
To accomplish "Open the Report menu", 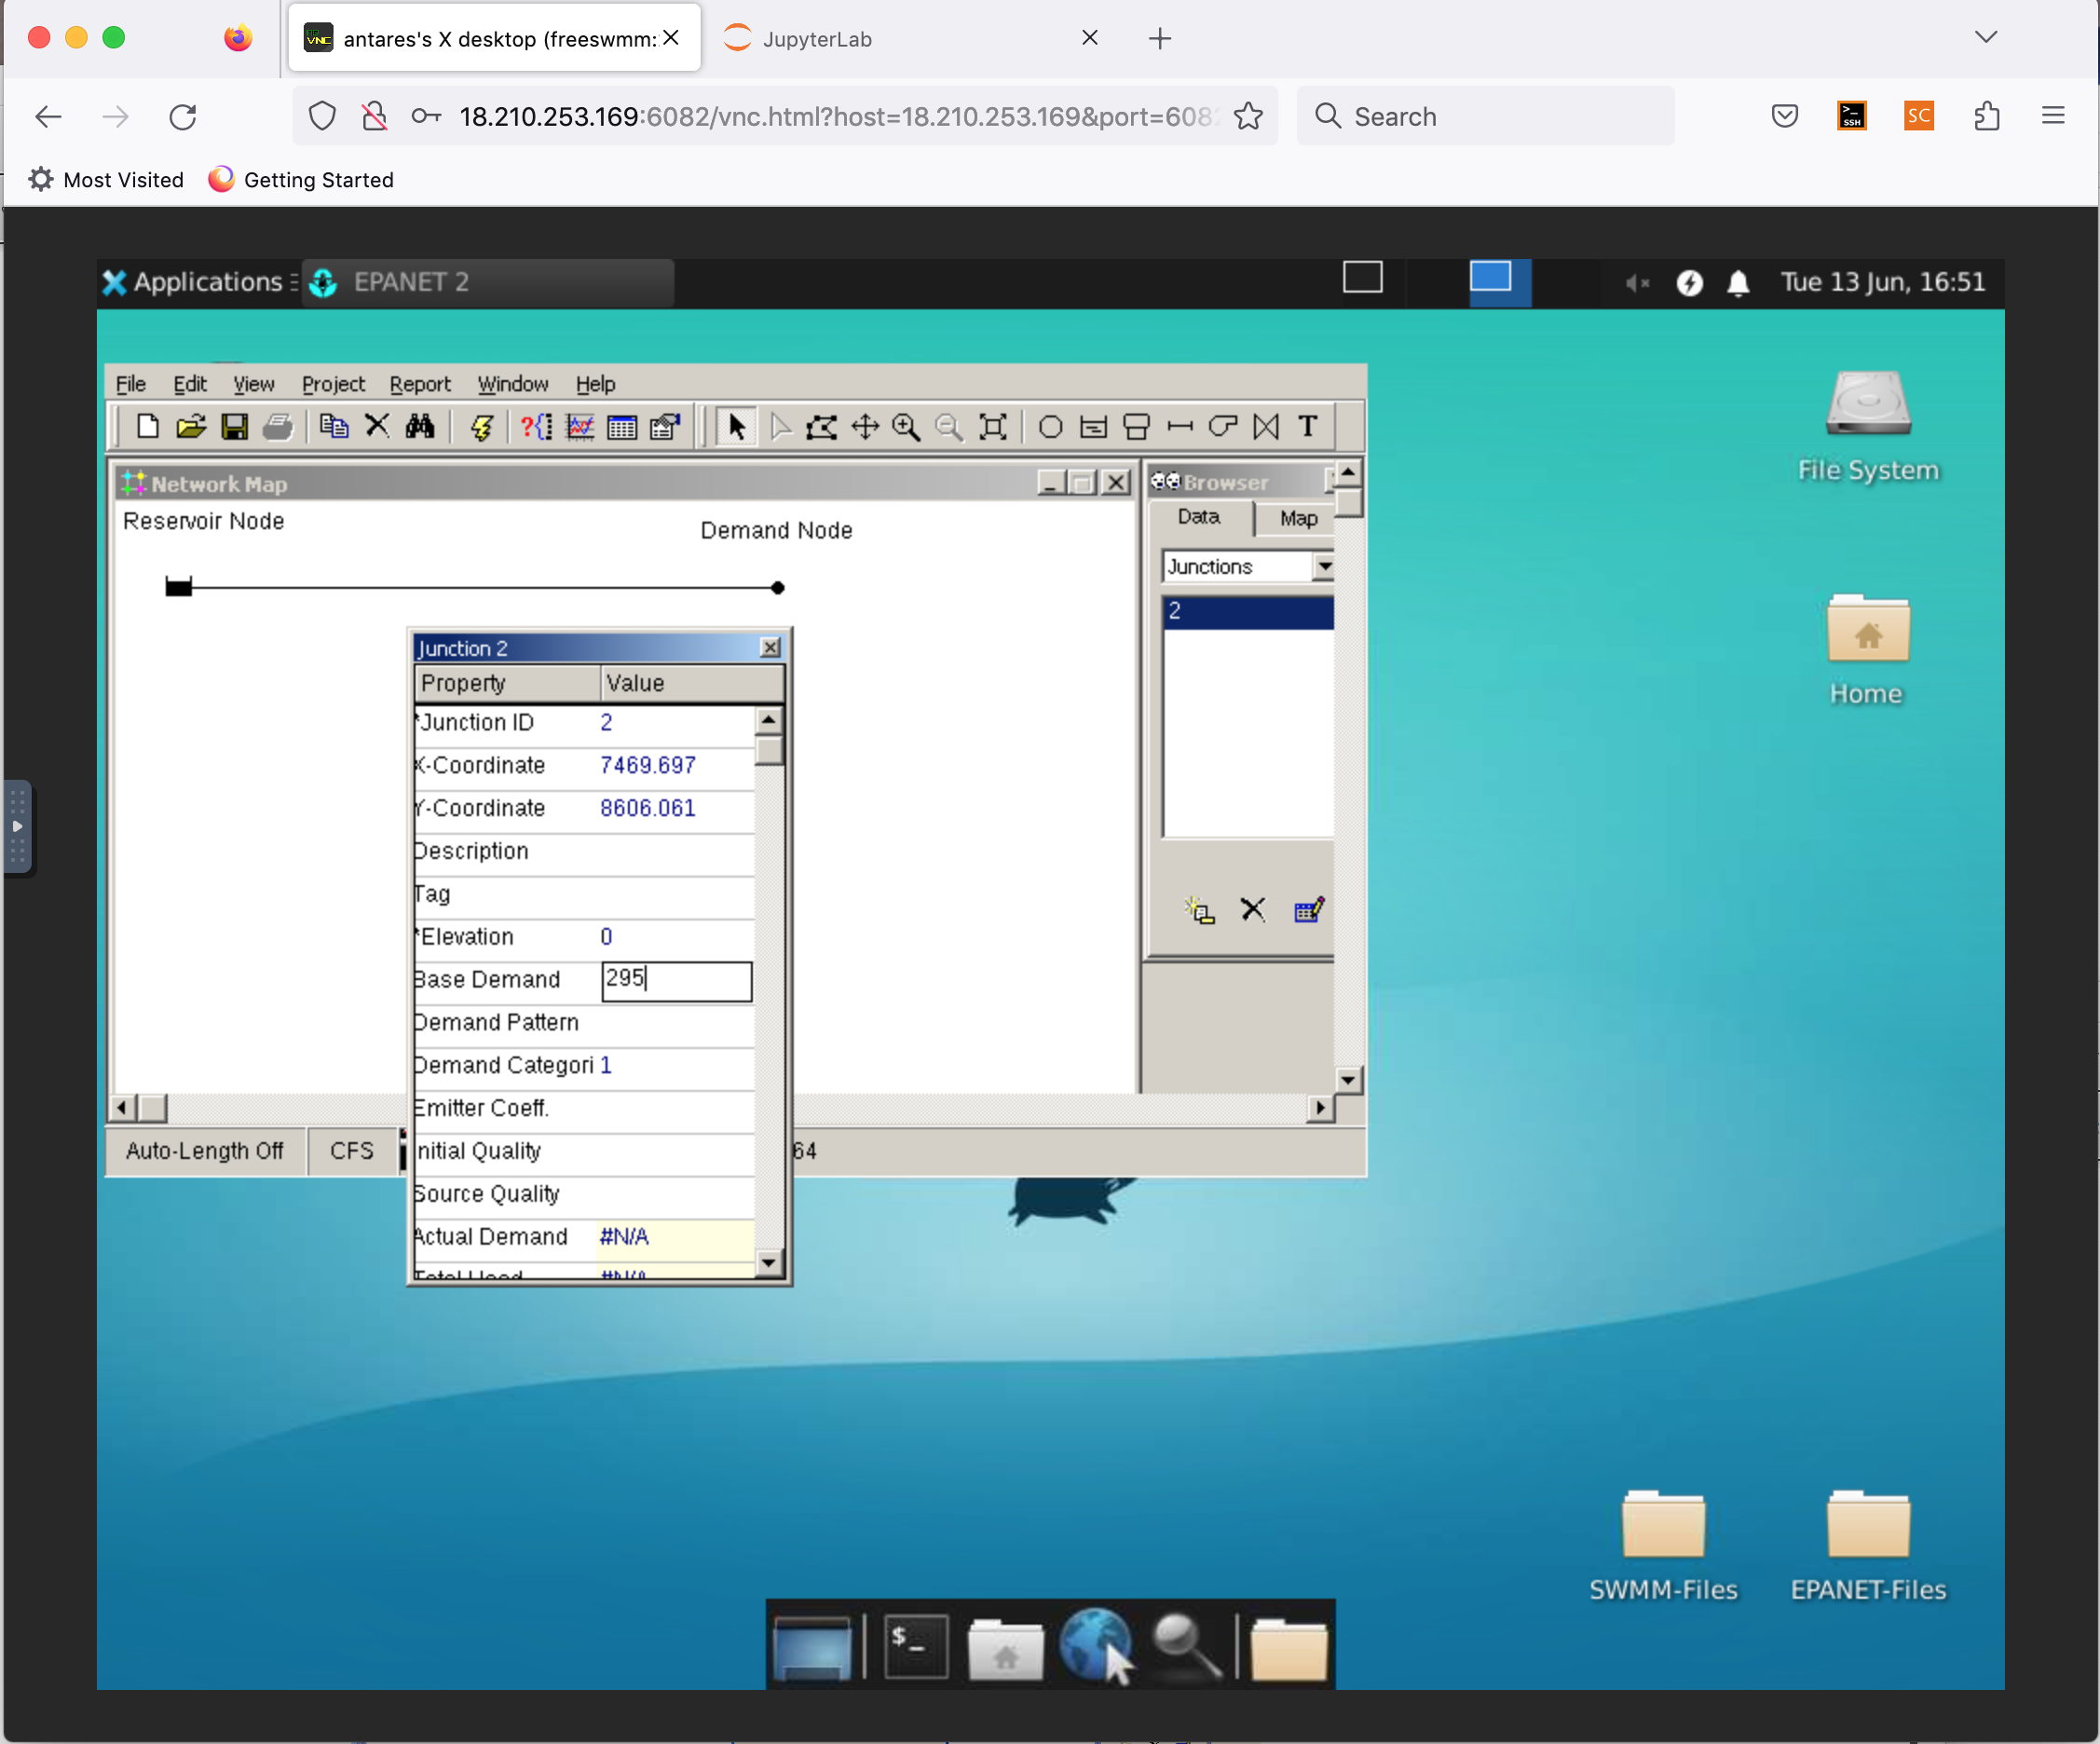I will coord(420,384).
